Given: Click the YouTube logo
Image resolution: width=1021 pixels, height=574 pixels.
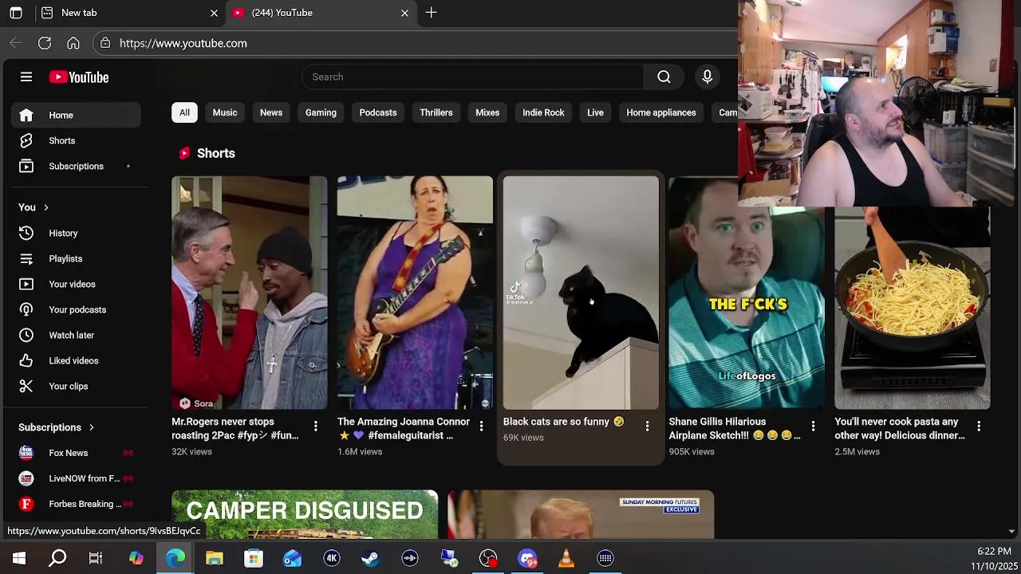Looking at the screenshot, I should pyautogui.click(x=79, y=77).
